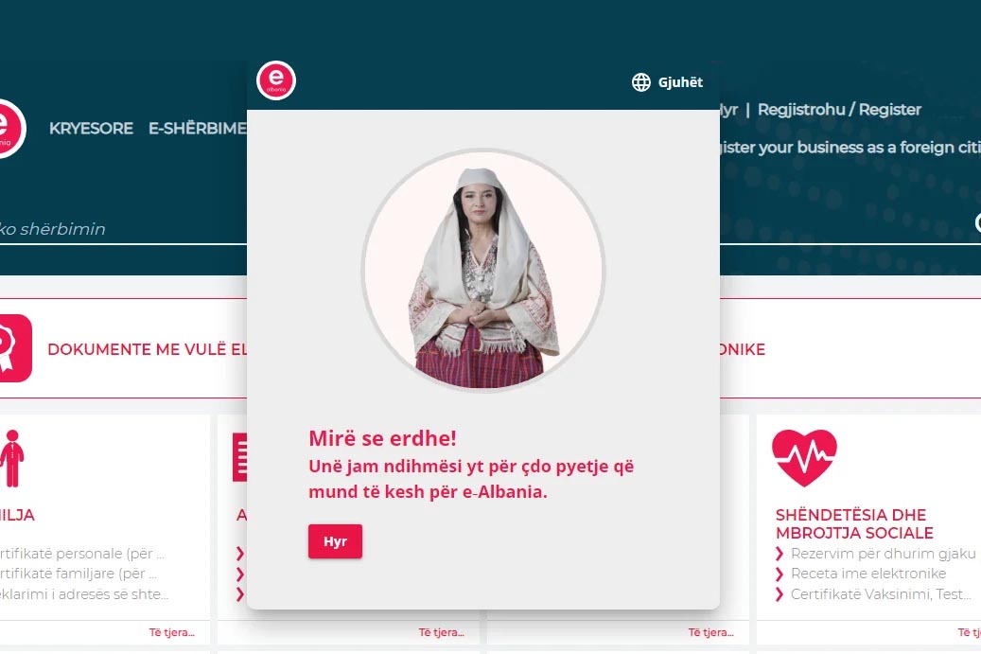Open the KRYESORE menu item
The image size is (981, 654).
92,129
